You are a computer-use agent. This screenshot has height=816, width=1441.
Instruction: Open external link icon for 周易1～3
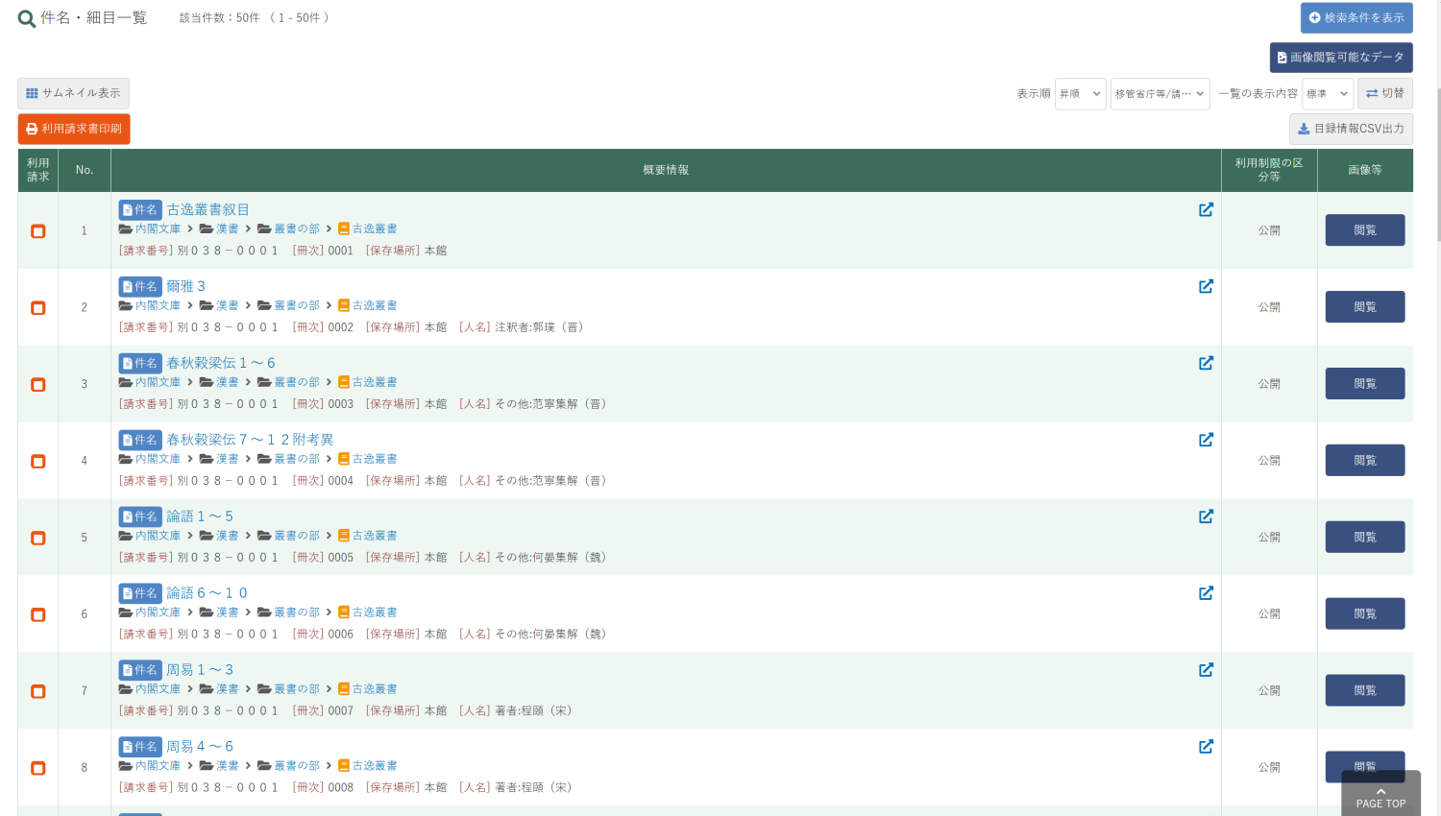pyautogui.click(x=1206, y=670)
